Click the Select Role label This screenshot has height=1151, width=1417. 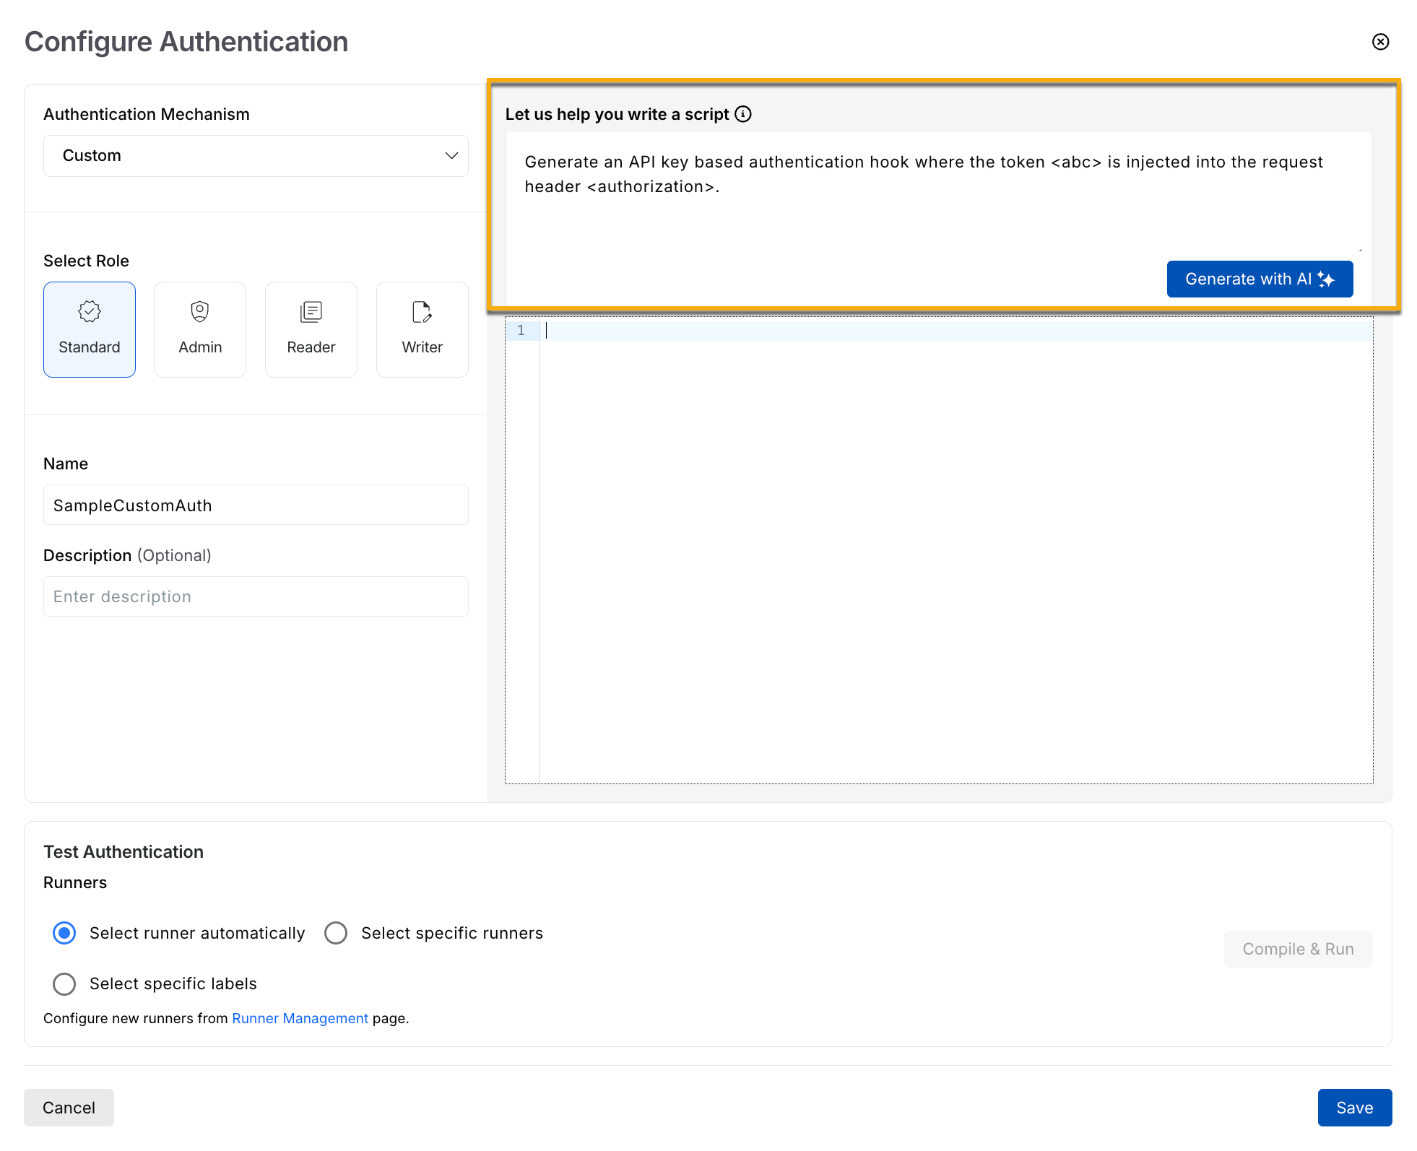pyautogui.click(x=86, y=261)
